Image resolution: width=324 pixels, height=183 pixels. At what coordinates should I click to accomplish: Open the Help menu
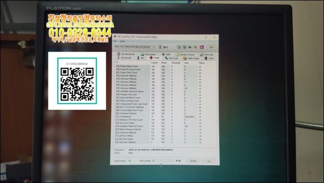click(x=122, y=41)
